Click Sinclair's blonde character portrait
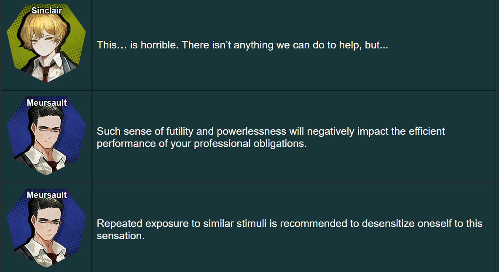 (x=46, y=43)
